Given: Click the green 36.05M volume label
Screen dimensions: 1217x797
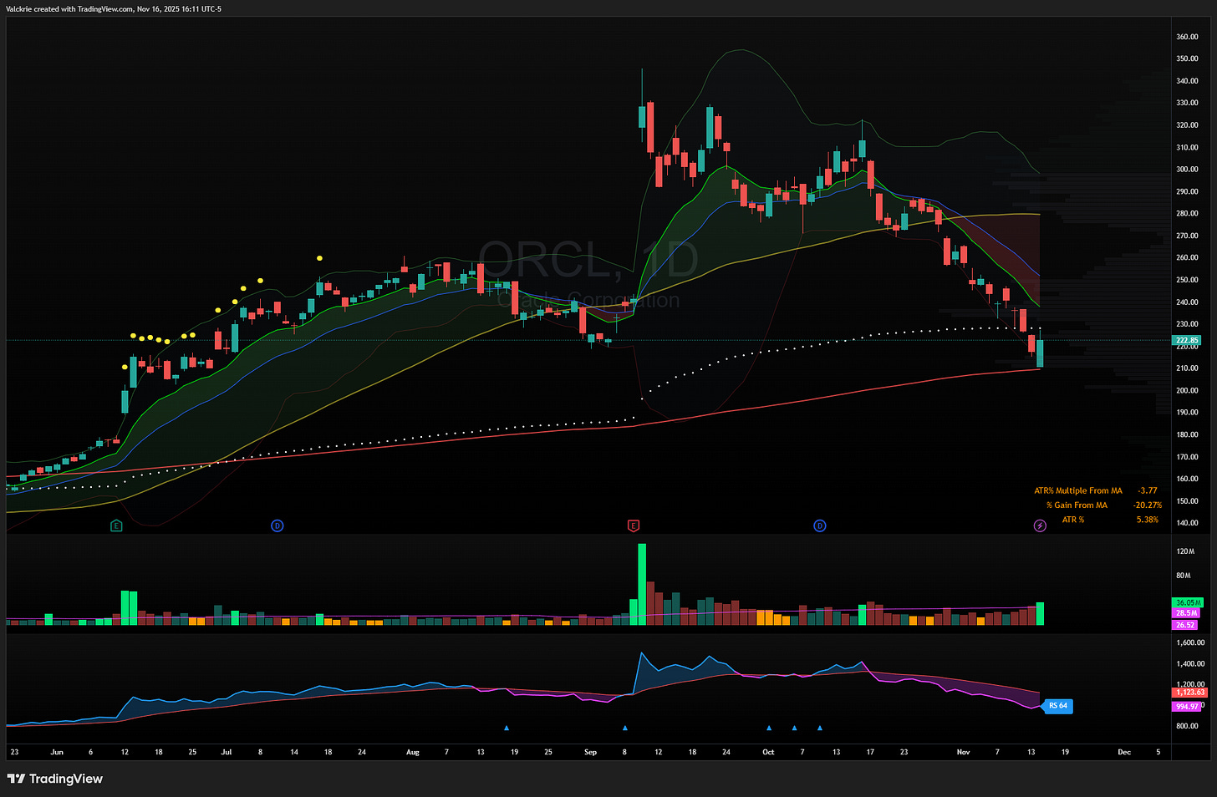Looking at the screenshot, I should click(1188, 602).
